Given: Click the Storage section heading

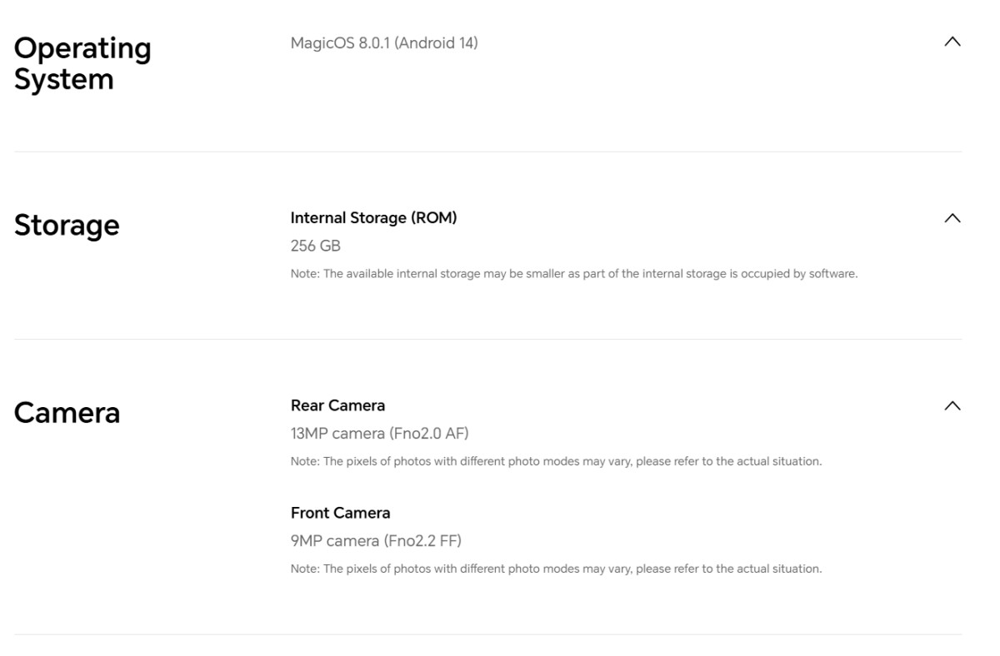Looking at the screenshot, I should point(67,225).
